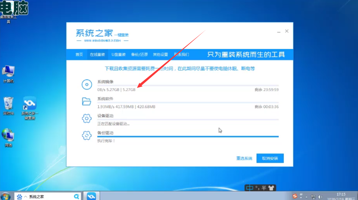
Task: Go to the 其他设置 tab
Action: point(160,55)
